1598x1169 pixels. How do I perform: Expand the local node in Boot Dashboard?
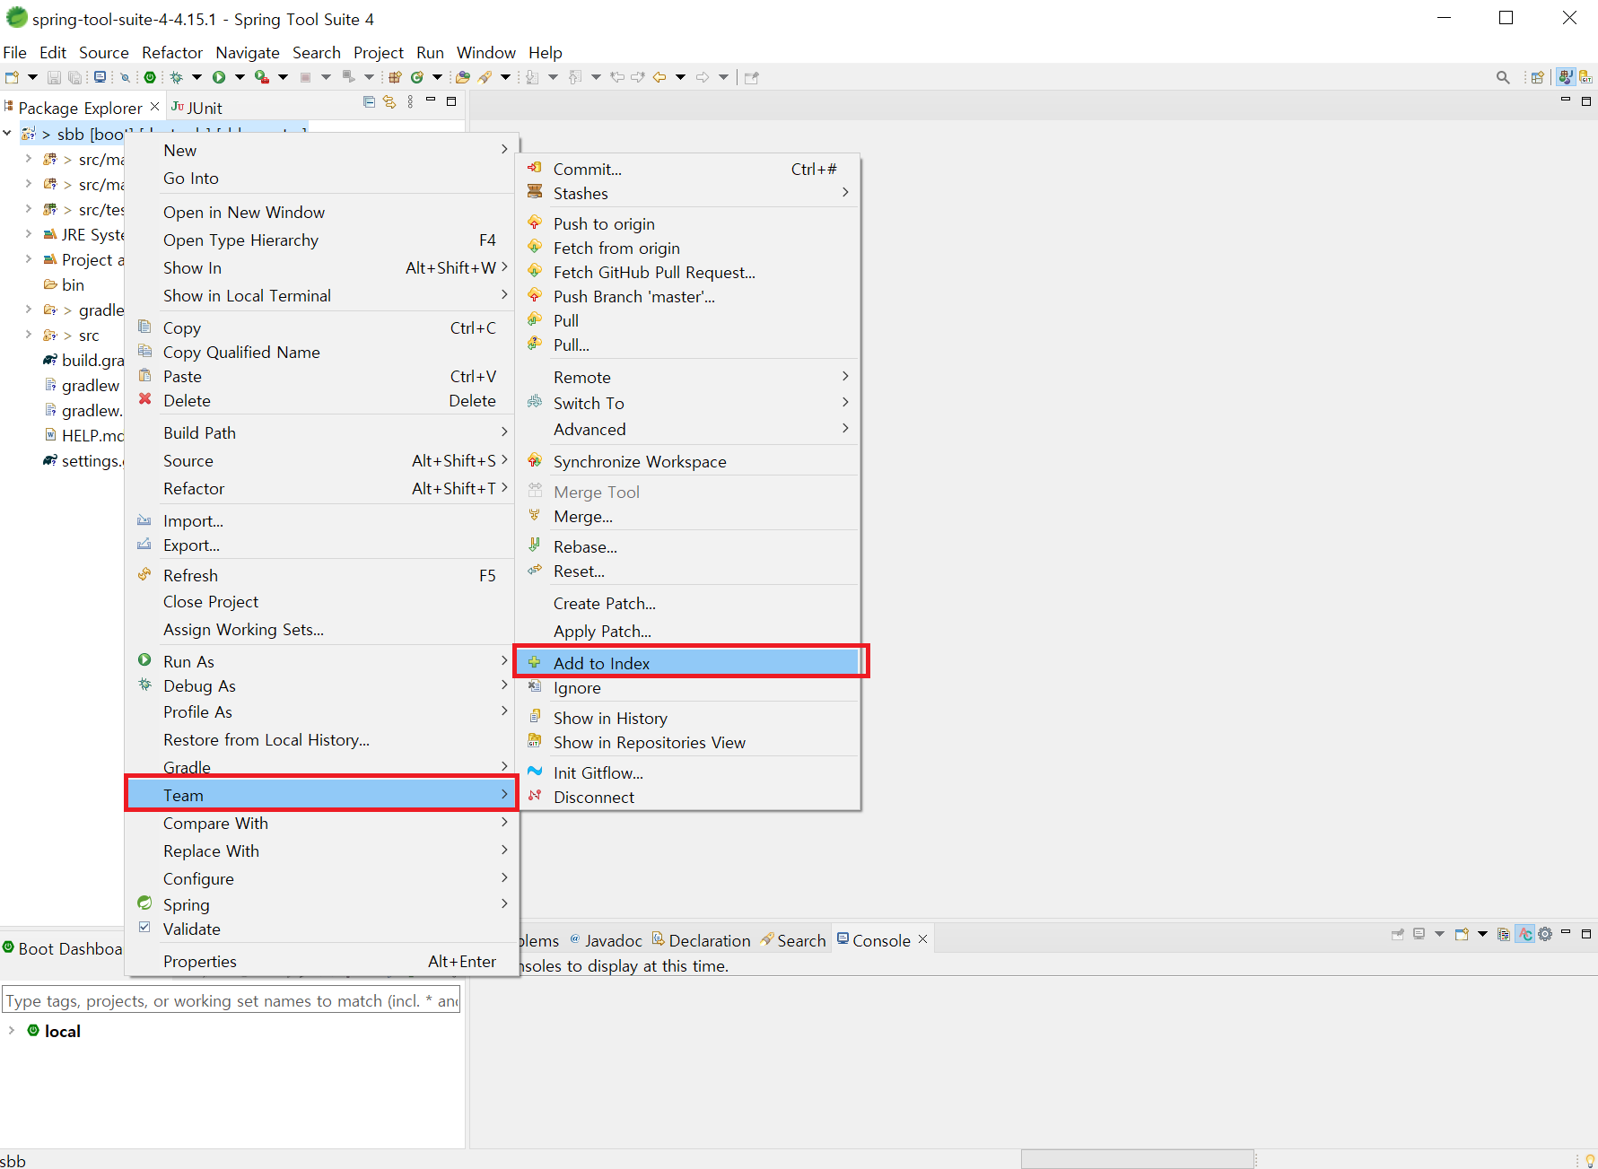tap(11, 1030)
